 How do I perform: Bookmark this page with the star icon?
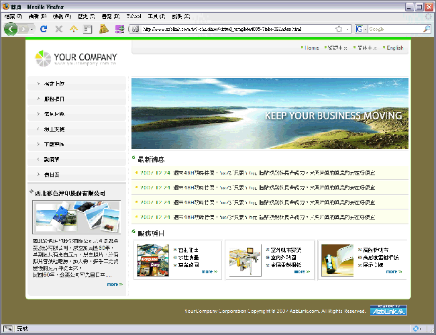coord(339,29)
